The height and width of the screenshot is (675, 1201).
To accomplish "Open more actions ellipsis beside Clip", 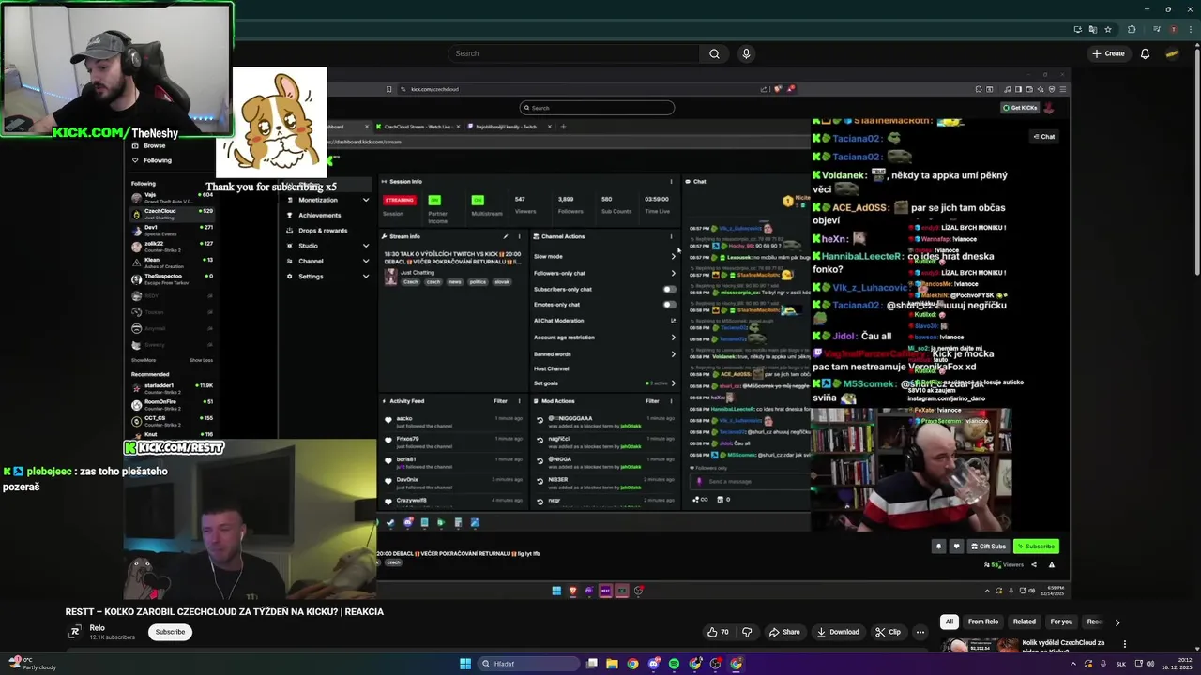I will pos(920,632).
